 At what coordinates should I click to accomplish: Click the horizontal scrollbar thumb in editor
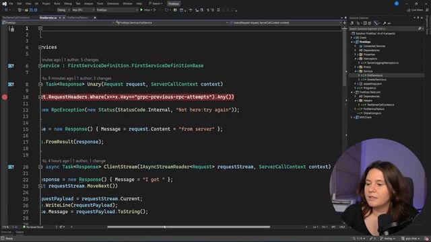click(x=189, y=227)
